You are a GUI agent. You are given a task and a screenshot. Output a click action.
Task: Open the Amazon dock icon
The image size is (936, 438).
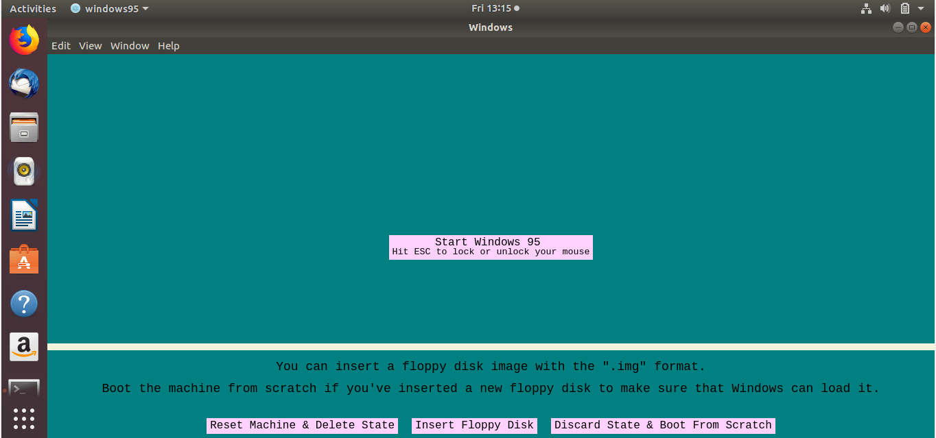point(24,348)
